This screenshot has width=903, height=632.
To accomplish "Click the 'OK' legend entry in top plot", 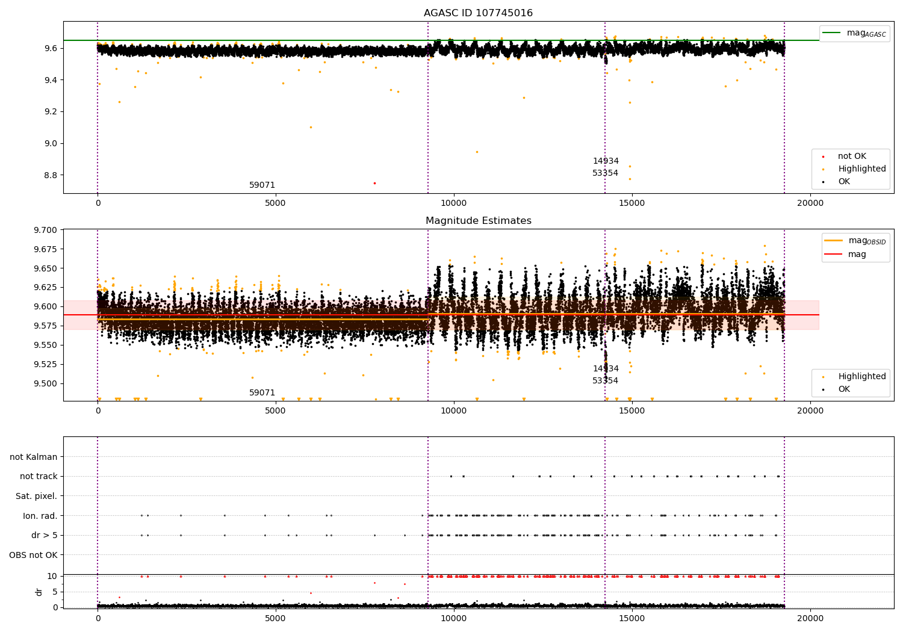I will 844,182.
